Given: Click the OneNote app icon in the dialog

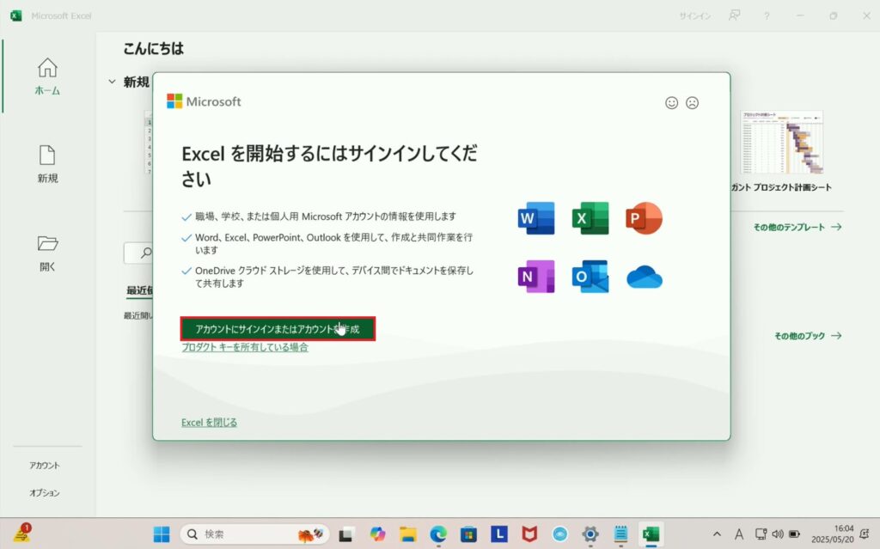Looking at the screenshot, I should click(x=536, y=276).
